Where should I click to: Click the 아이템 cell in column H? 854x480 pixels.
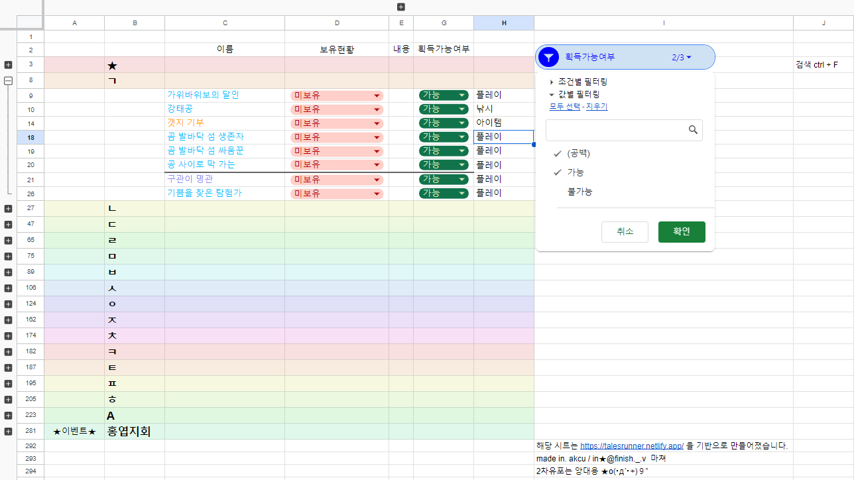pos(504,123)
